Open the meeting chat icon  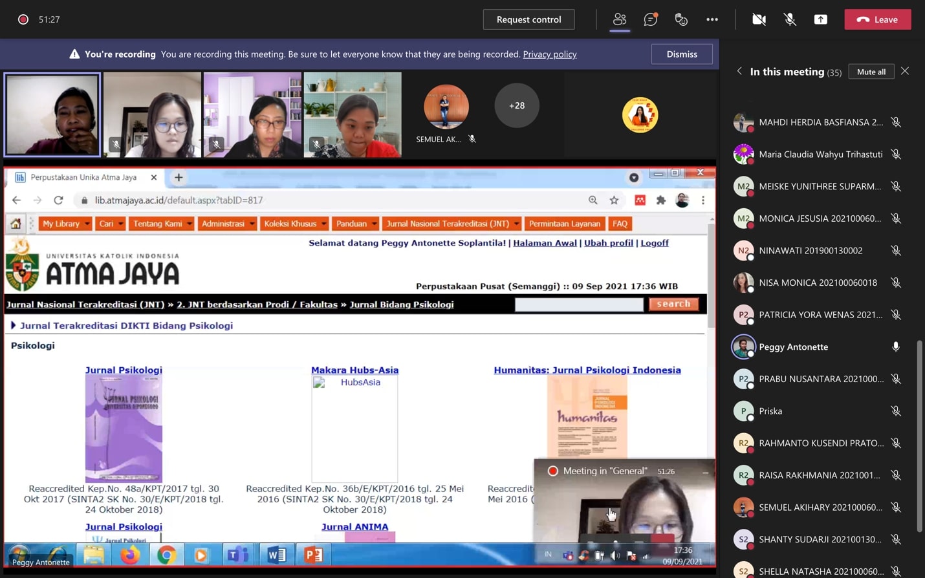(x=650, y=19)
